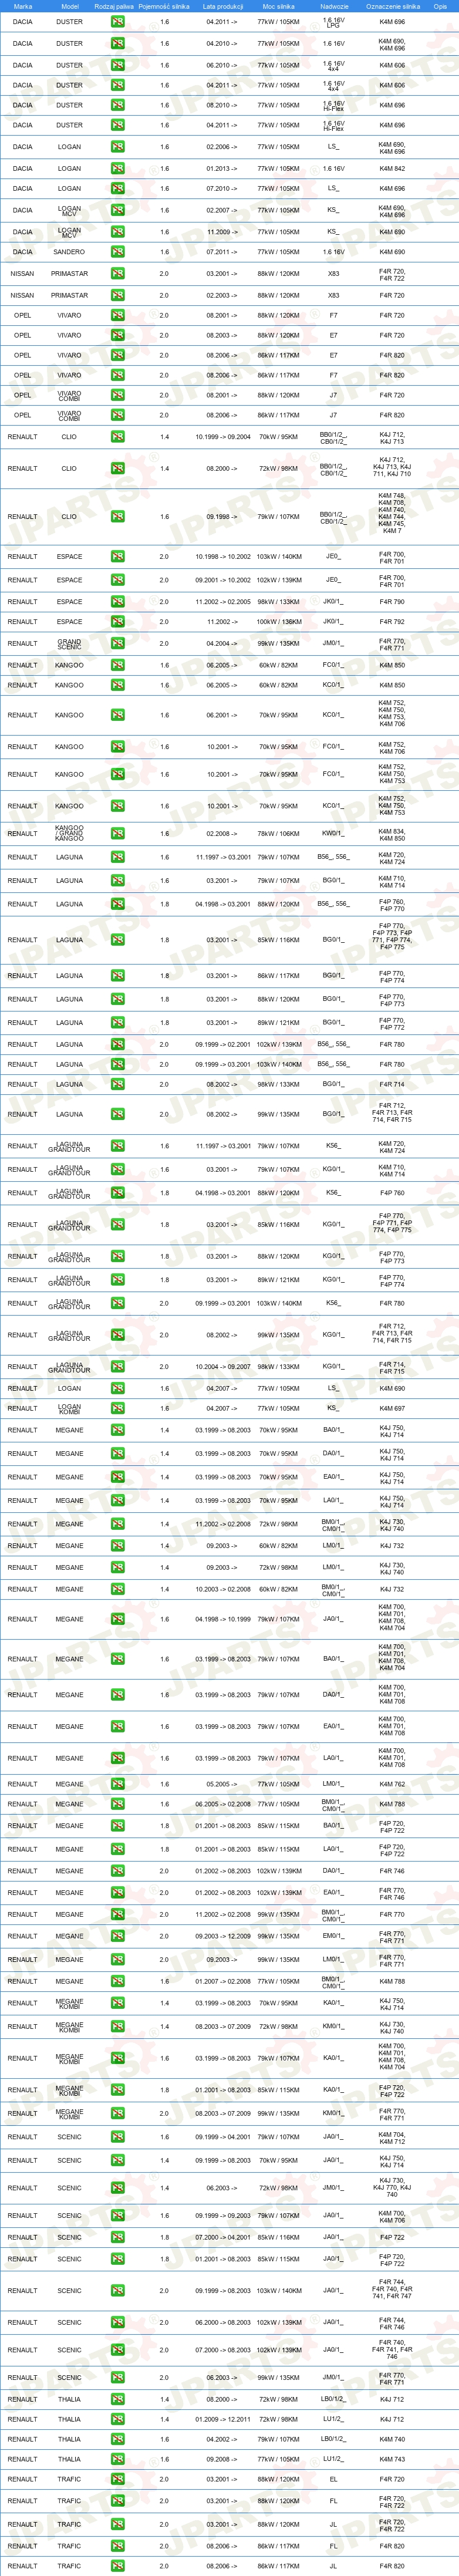Click the fuel icon for Thalia 09.2008

(117, 2459)
